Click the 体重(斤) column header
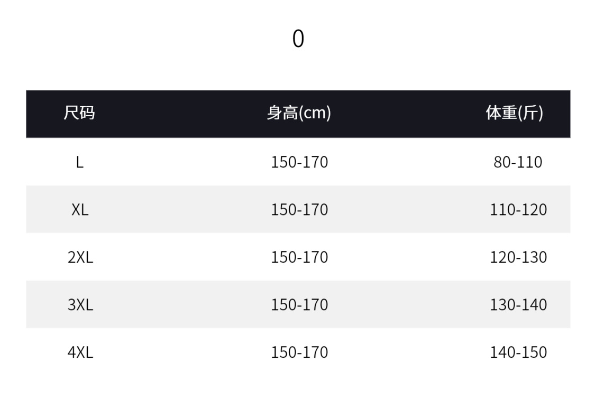This screenshot has height=400, width=595. coord(514,113)
